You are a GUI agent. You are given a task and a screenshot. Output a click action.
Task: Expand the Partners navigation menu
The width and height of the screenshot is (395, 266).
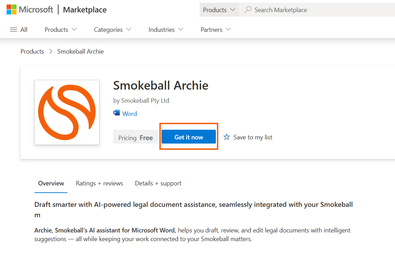216,30
